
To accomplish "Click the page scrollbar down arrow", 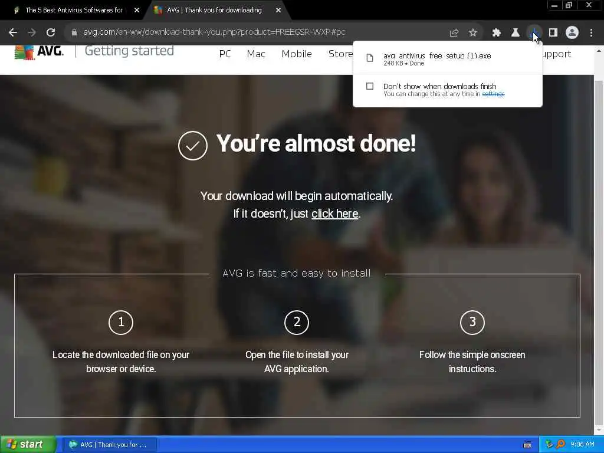I will pos(599,430).
